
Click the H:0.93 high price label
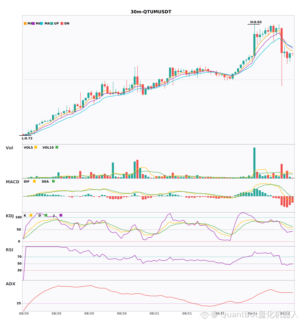256,22
